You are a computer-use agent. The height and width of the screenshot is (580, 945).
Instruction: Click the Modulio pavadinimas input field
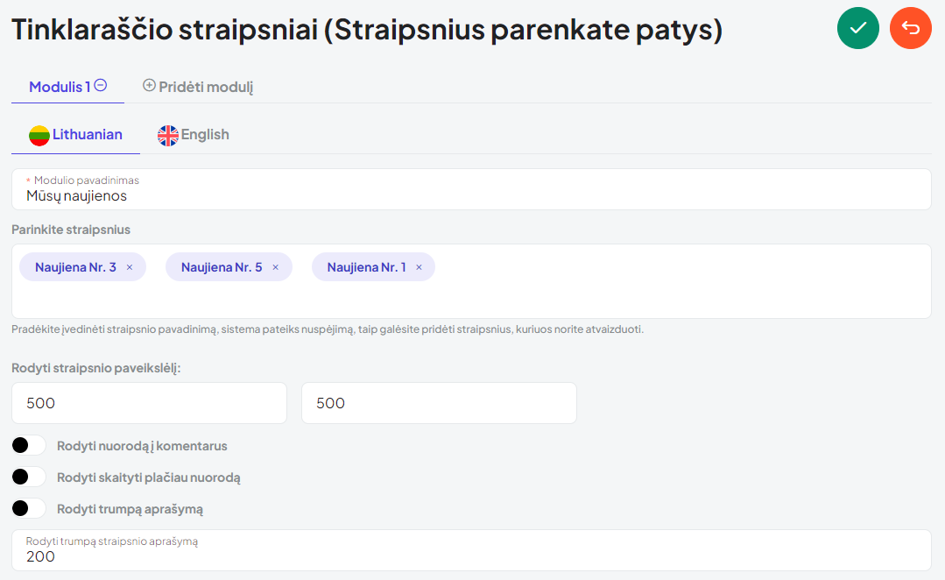(x=471, y=189)
